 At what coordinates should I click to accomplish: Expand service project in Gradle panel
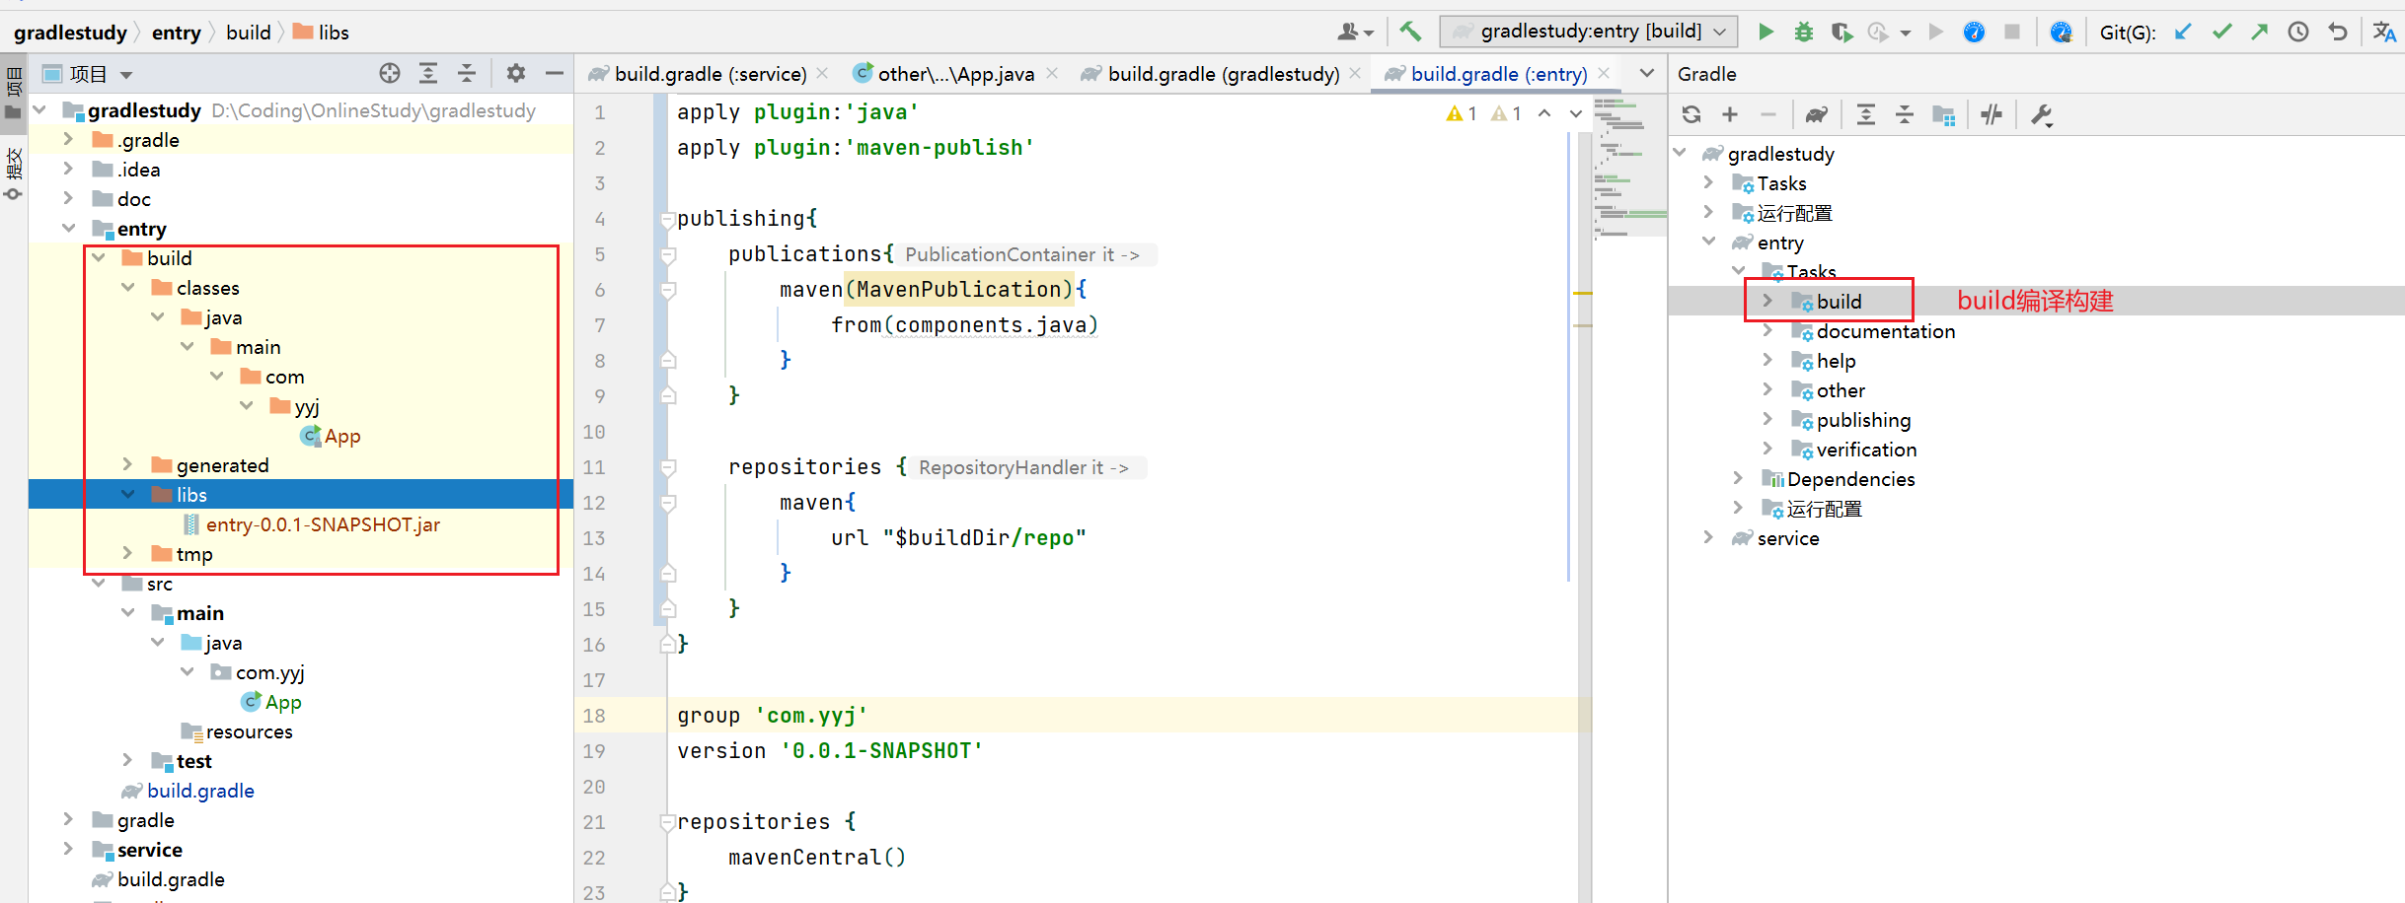[1708, 537]
